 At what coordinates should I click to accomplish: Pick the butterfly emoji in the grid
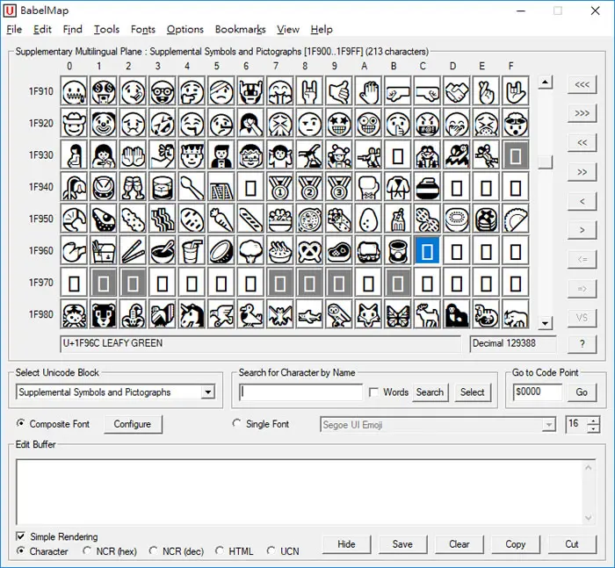tap(398, 314)
